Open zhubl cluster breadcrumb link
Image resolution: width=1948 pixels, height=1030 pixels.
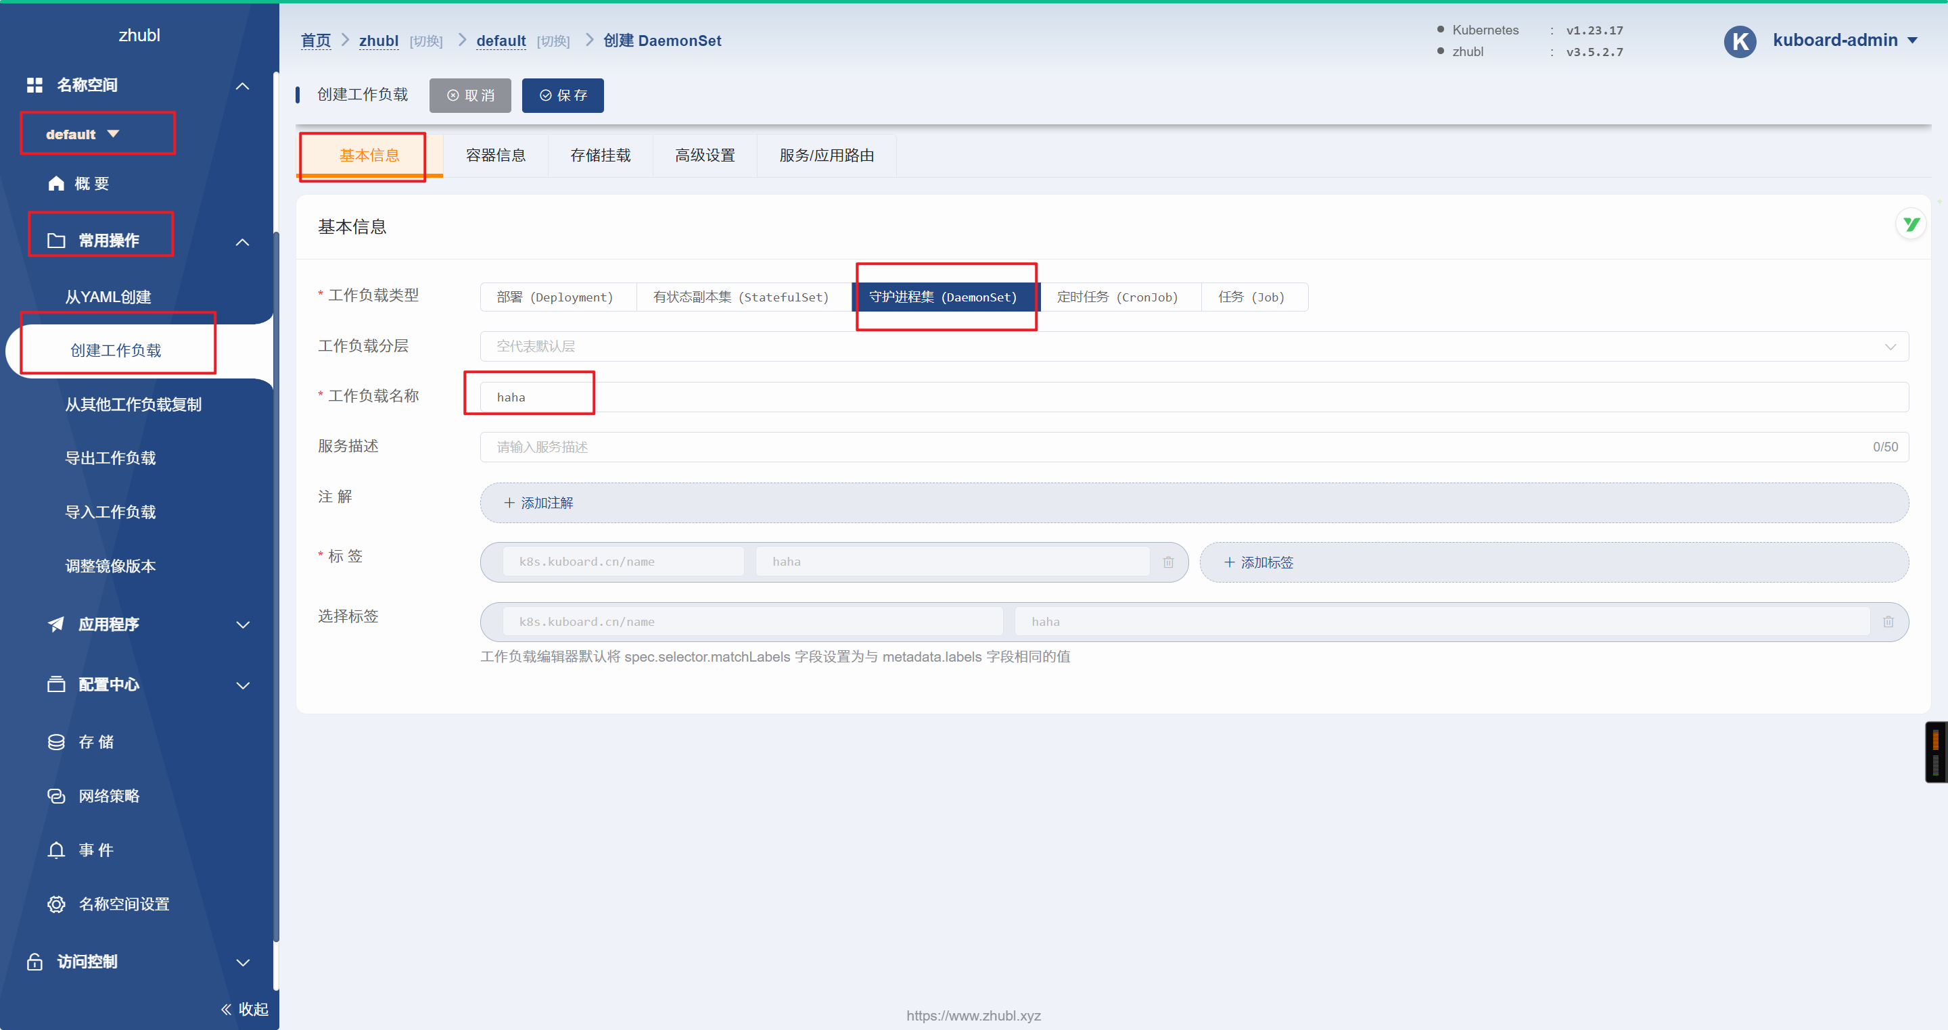(x=378, y=41)
